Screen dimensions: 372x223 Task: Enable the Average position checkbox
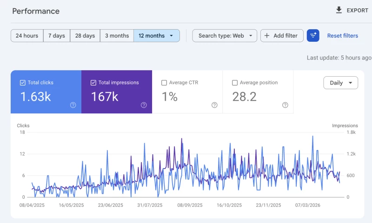(235, 83)
